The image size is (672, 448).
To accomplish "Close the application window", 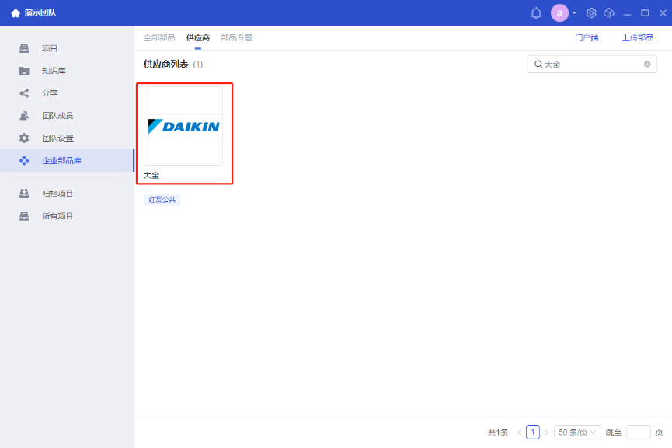I will 663,13.
